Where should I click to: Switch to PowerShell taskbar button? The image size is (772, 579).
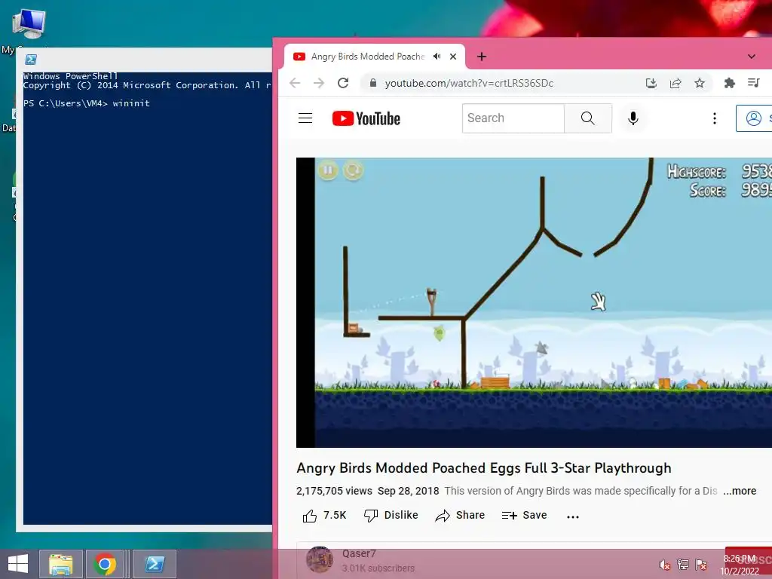(154, 564)
